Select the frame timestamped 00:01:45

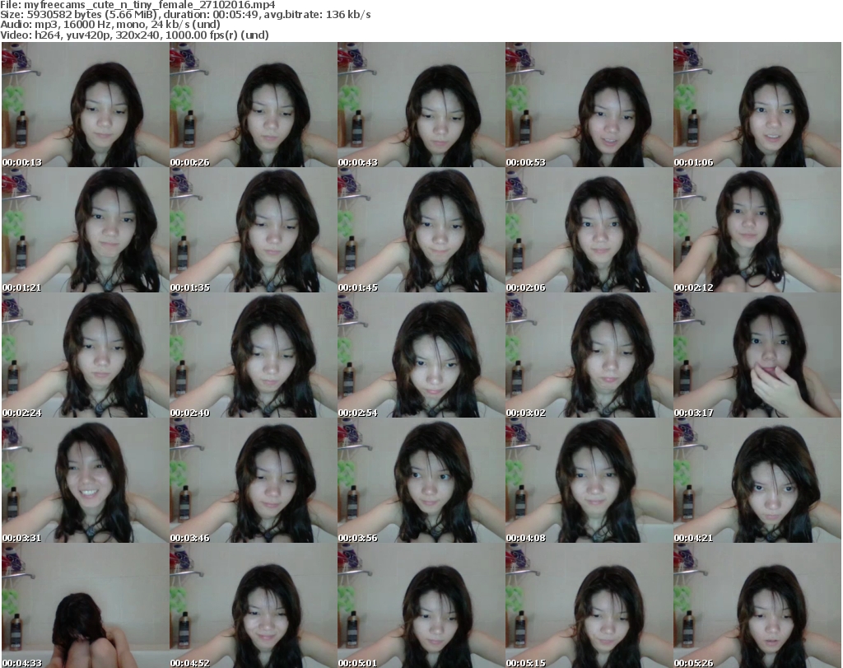point(421,230)
